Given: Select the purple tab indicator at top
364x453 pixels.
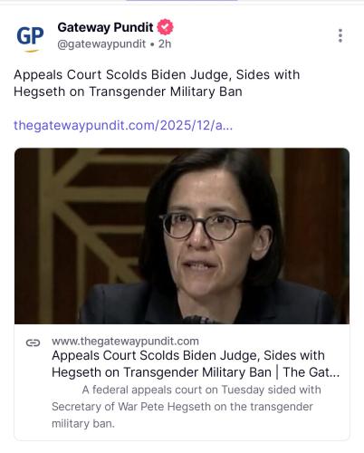Looking at the screenshot, I should [x=182, y=1].
